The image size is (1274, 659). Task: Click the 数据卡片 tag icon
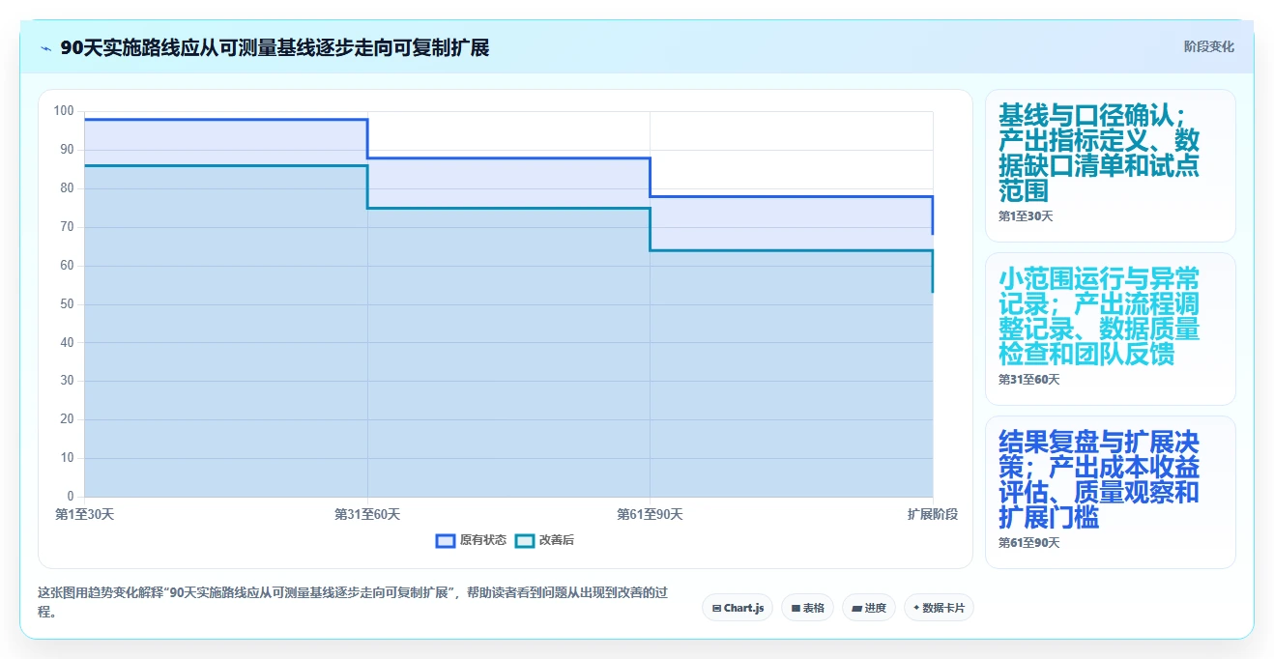point(916,609)
